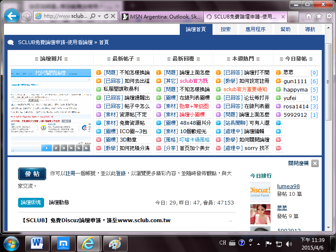Open the 葱葱 user link in 今日排行

point(282,207)
